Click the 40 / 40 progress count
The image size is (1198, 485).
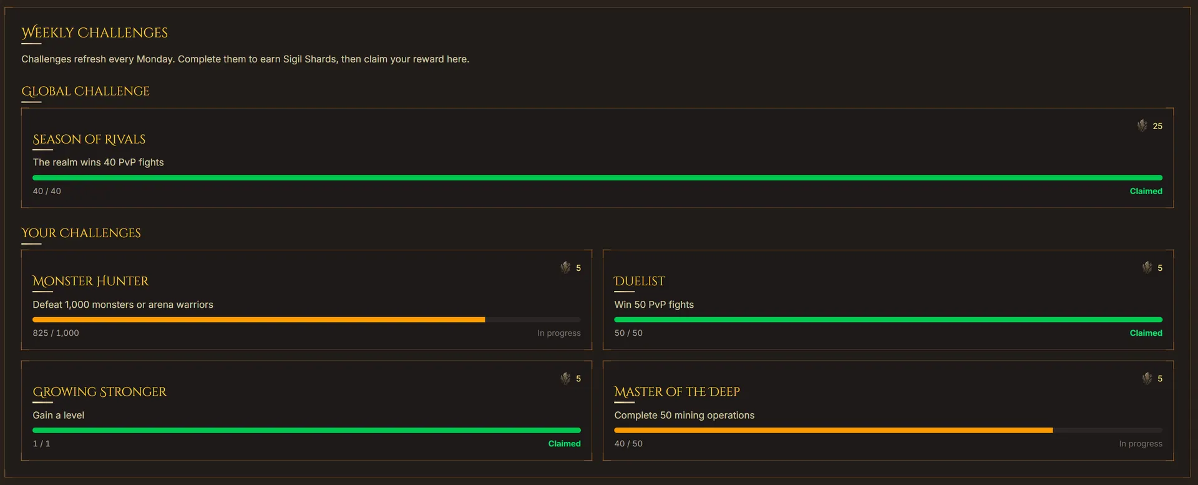[47, 191]
